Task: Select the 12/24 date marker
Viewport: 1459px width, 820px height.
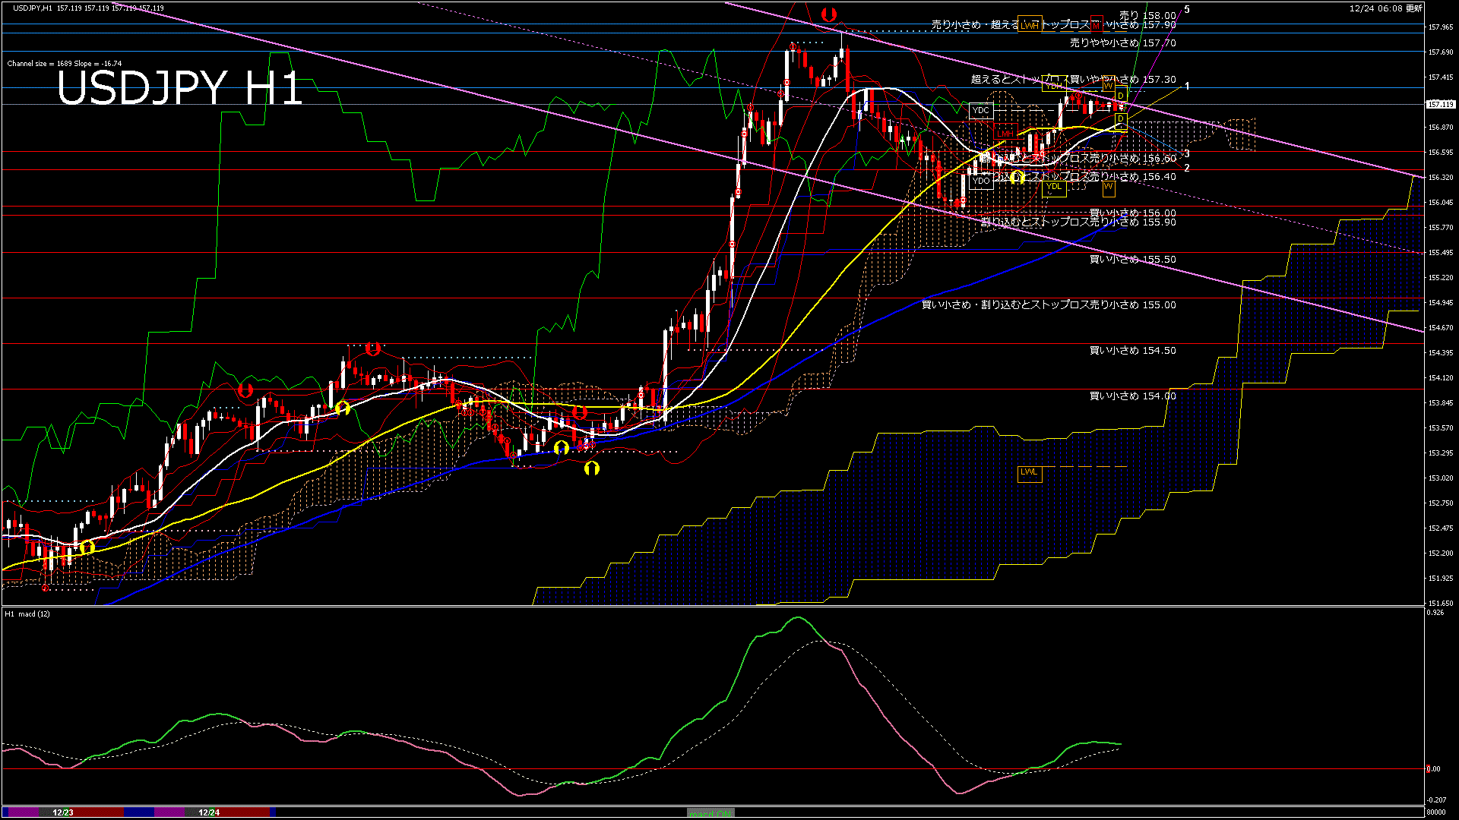Action: [209, 812]
